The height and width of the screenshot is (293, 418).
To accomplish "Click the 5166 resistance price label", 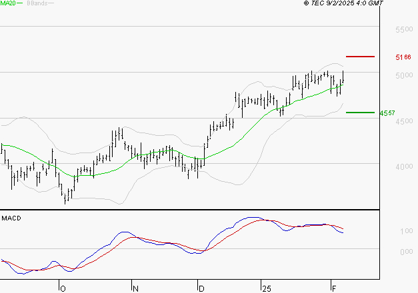I will (403, 57).
